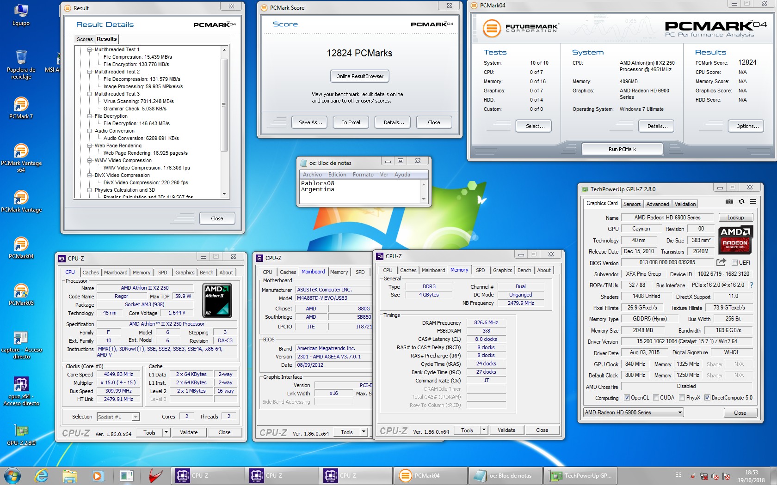Click into the Bloc de notas text area

(x=360, y=191)
